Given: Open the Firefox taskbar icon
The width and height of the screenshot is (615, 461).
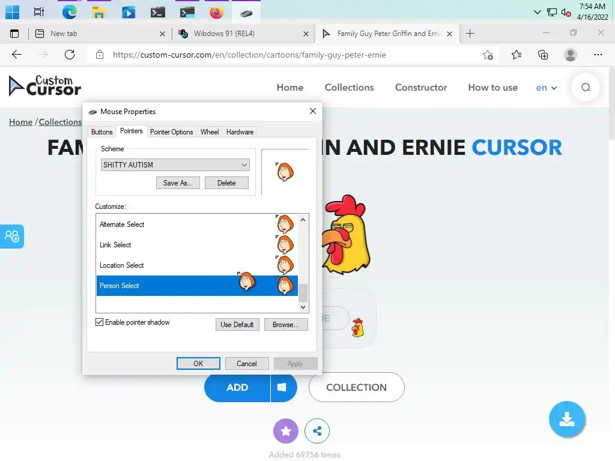Looking at the screenshot, I should coord(216,13).
